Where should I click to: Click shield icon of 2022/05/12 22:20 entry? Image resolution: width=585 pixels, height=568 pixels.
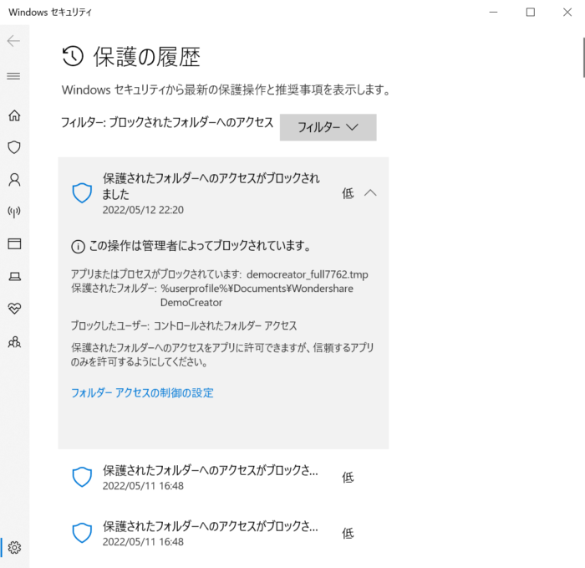tap(82, 192)
